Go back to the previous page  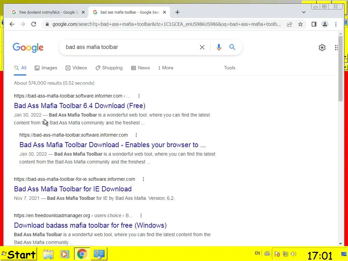[12, 24]
